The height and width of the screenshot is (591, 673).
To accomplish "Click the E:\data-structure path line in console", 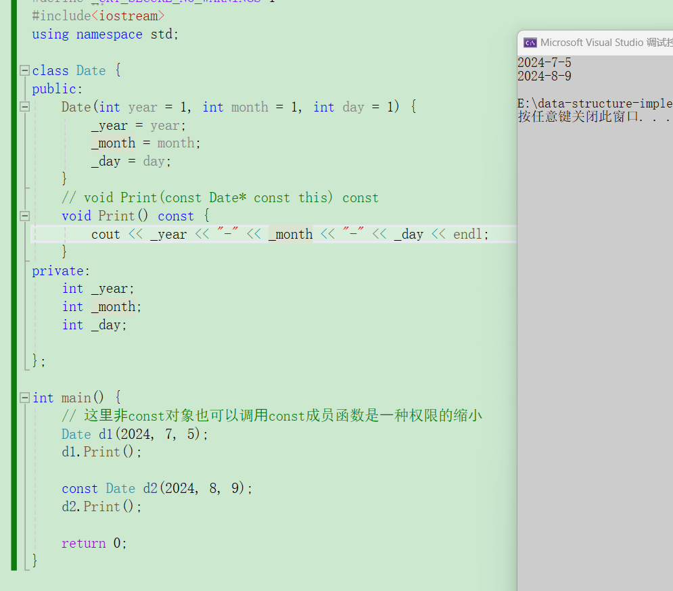I will (595, 103).
